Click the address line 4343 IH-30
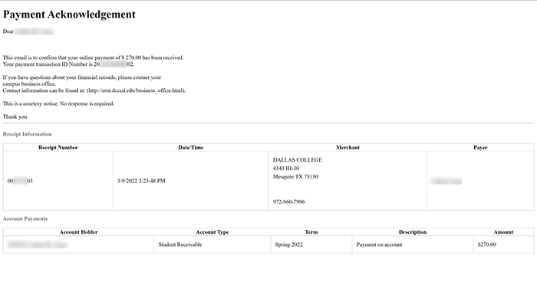Image resolution: width=537 pixels, height=298 pixels. tap(286, 169)
